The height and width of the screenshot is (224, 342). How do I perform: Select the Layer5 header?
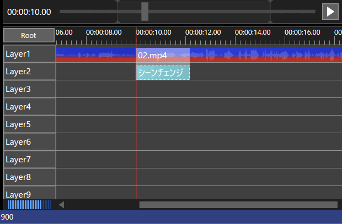pos(29,124)
